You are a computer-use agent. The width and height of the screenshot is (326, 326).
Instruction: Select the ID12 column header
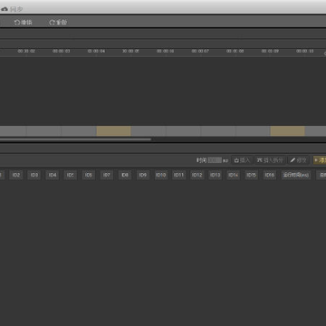click(x=197, y=175)
